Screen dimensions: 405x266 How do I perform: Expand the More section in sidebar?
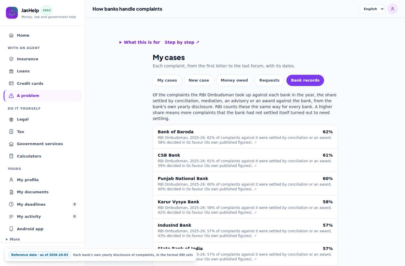(x=13, y=239)
